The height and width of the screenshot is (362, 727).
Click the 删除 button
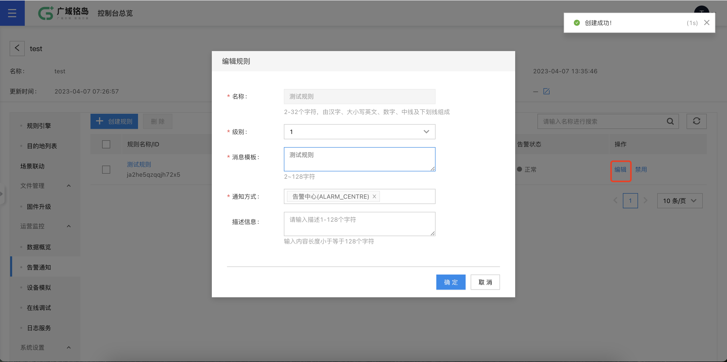pos(157,121)
